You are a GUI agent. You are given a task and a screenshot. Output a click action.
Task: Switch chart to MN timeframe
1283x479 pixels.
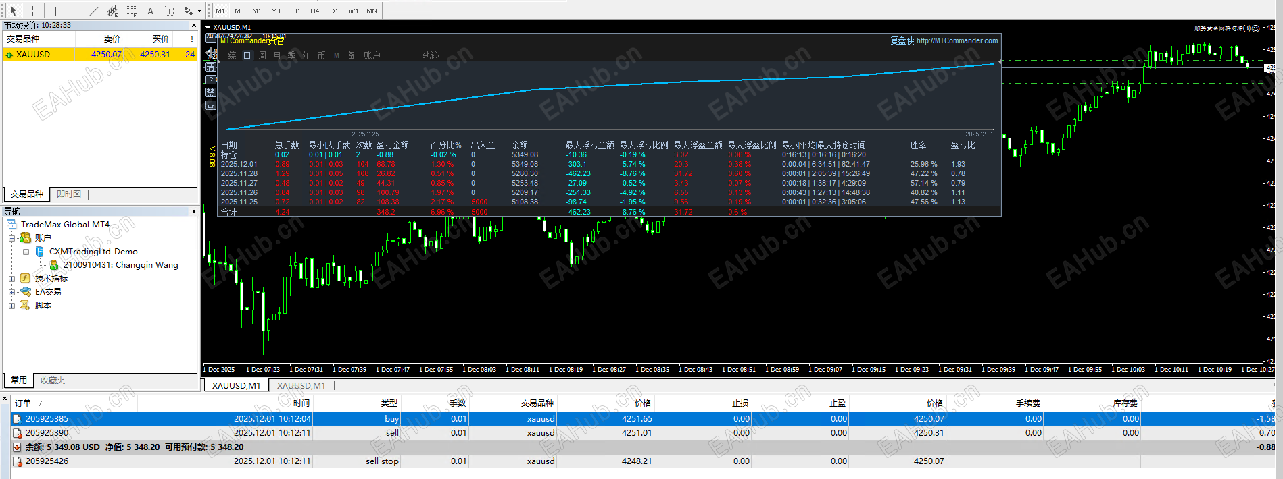[x=372, y=11]
